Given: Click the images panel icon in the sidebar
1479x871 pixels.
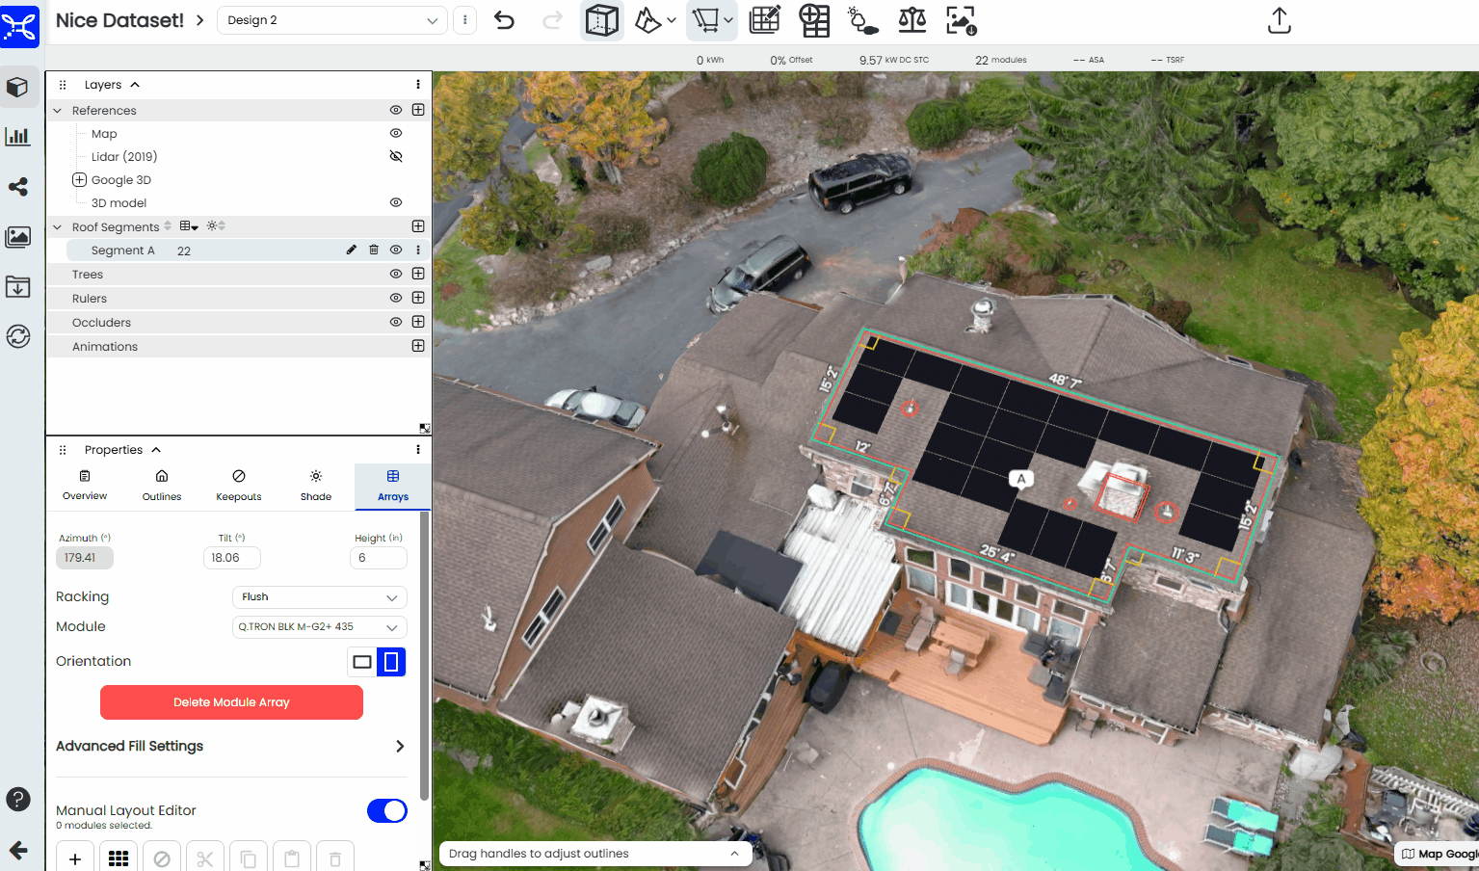Looking at the screenshot, I should click(x=18, y=237).
